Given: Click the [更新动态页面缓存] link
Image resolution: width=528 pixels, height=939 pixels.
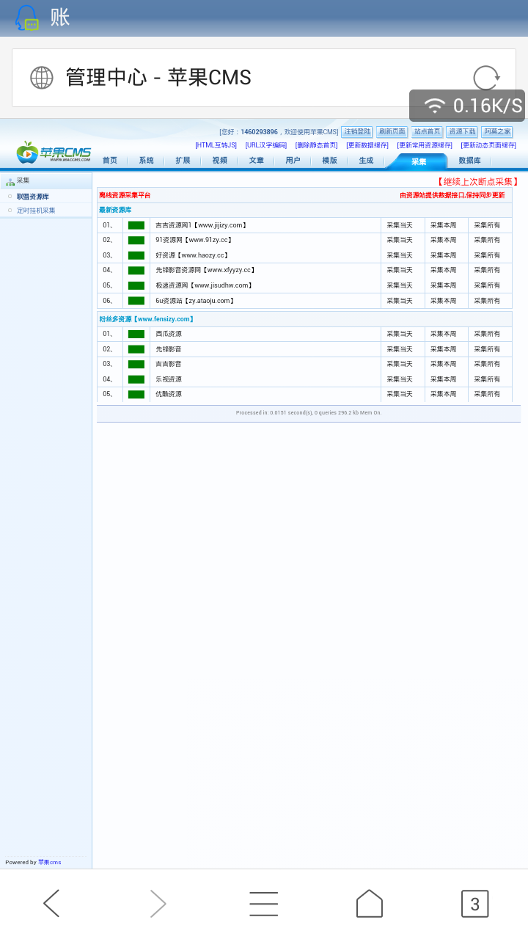Looking at the screenshot, I should coord(488,145).
